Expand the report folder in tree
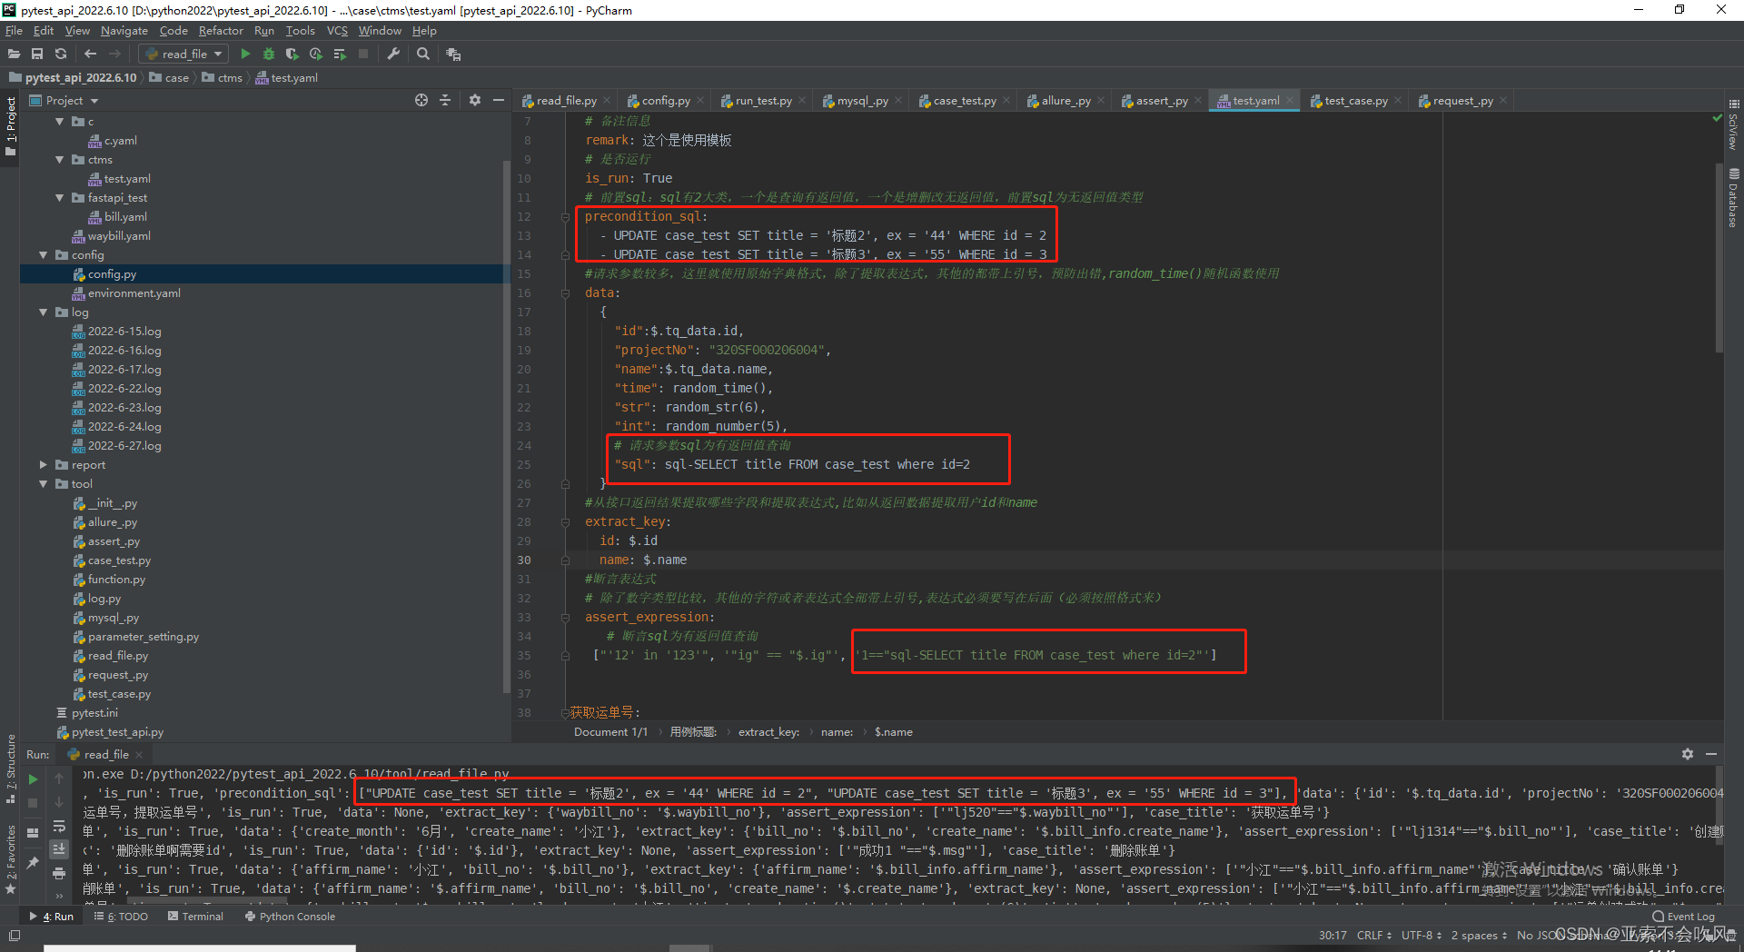The image size is (1744, 952). point(43,465)
